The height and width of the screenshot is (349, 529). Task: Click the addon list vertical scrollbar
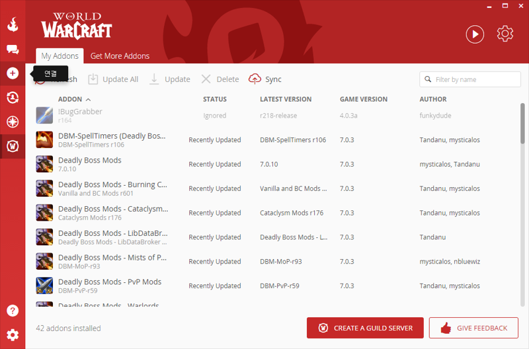pos(522,124)
